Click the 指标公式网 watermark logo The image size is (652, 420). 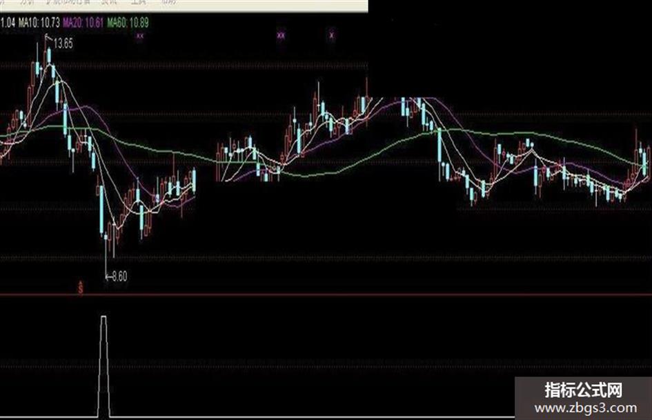point(584,390)
